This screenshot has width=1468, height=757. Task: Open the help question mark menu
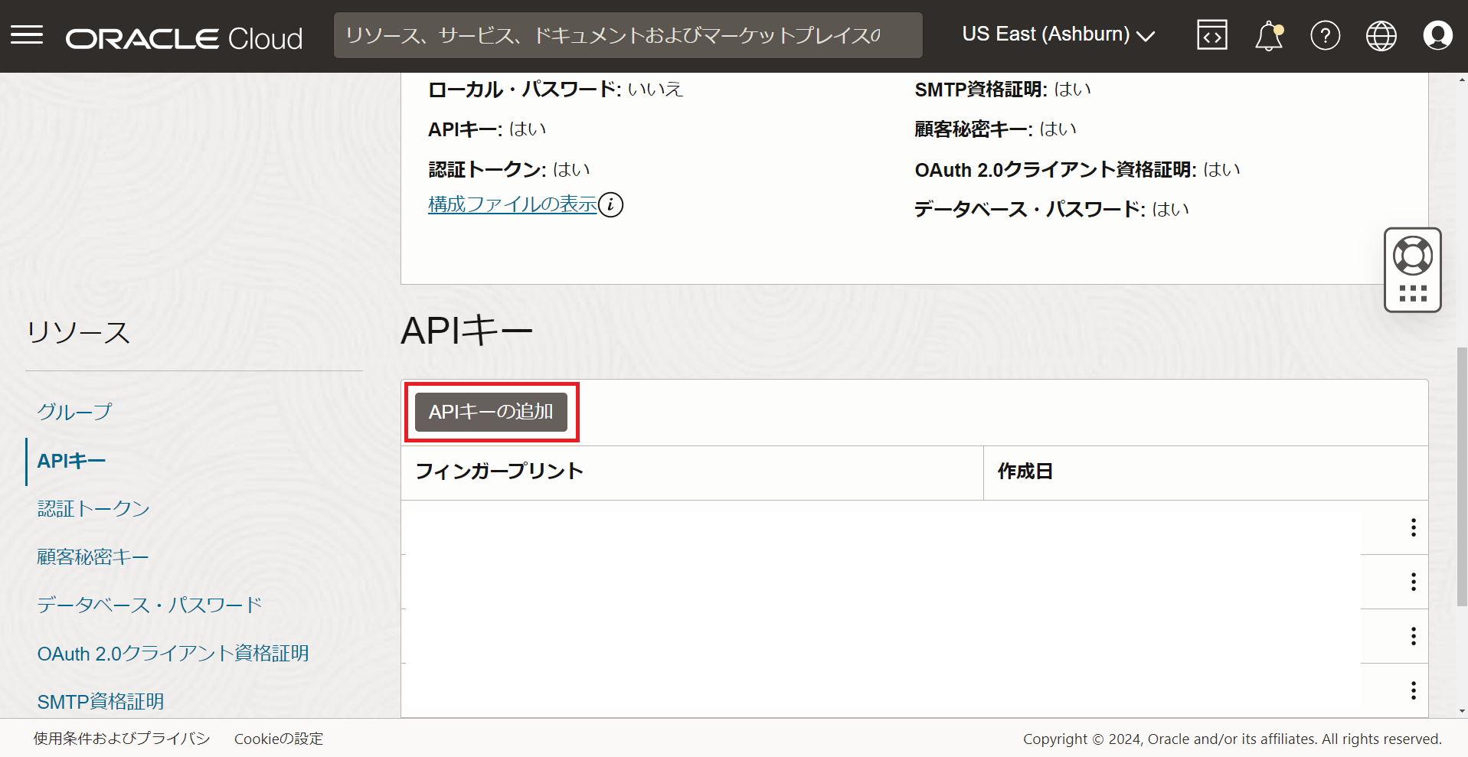click(1325, 35)
